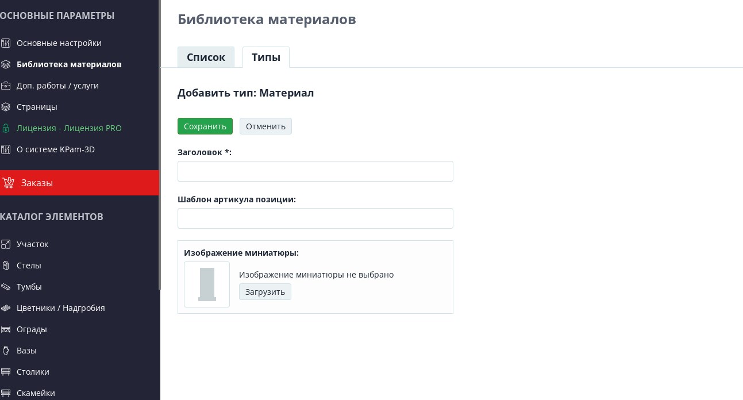Cancel with the Отменить button
The image size is (743, 400).
[x=265, y=126]
